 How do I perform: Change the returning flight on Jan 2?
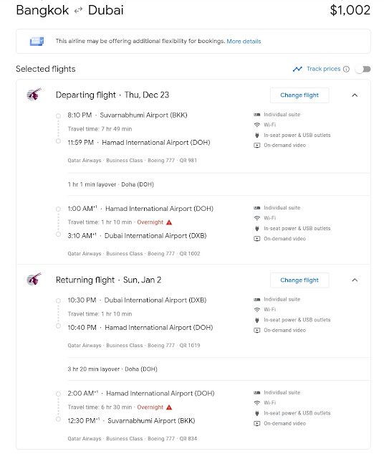[299, 280]
